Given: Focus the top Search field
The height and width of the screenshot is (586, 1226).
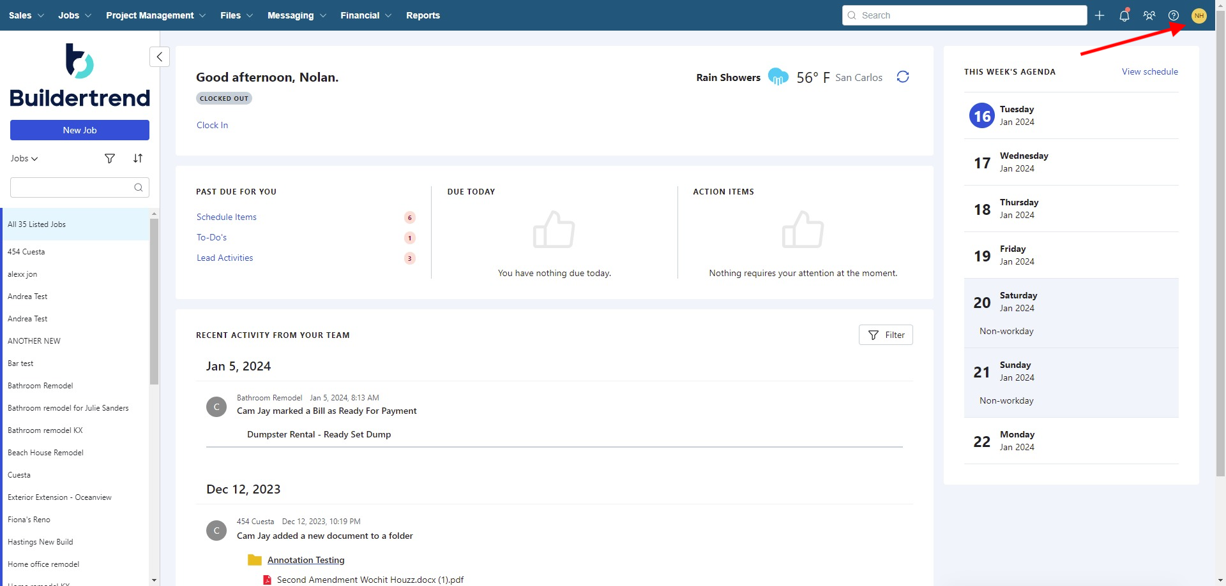Looking at the screenshot, I should pyautogui.click(x=964, y=15).
